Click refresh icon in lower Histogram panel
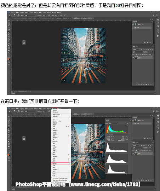Screen dimensions: 160x191 click(127, 123)
